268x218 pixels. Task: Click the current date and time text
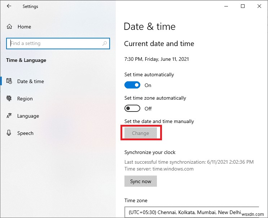point(157,59)
